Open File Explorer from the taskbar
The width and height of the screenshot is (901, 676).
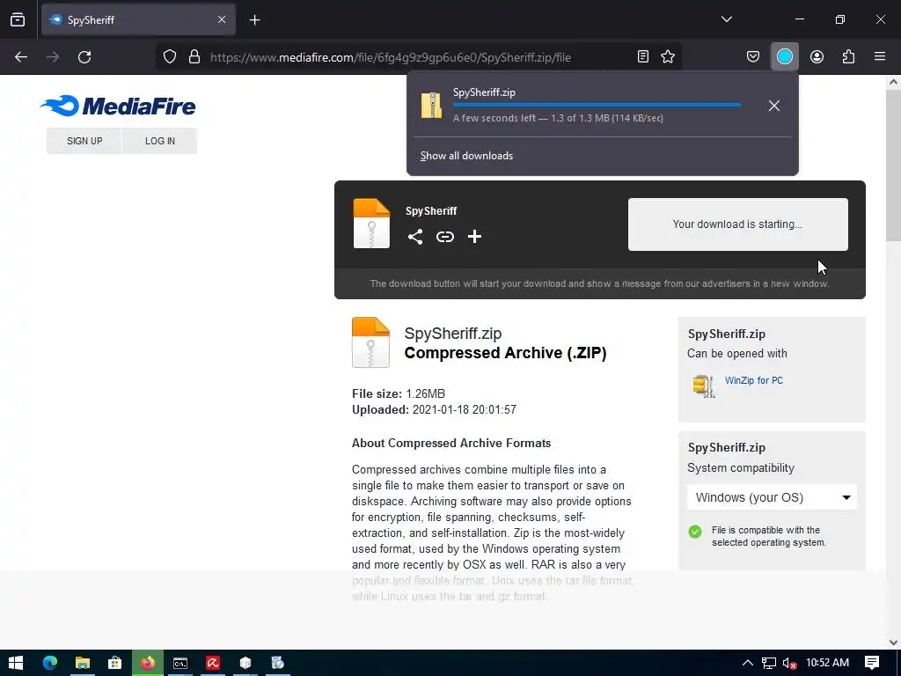[82, 663]
